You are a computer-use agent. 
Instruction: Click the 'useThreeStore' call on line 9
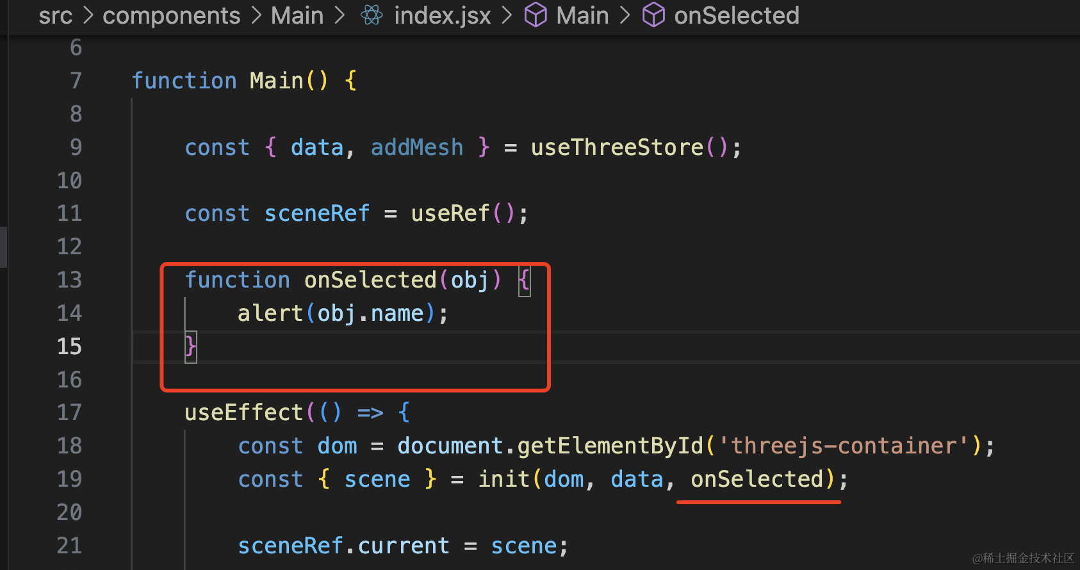coord(618,147)
